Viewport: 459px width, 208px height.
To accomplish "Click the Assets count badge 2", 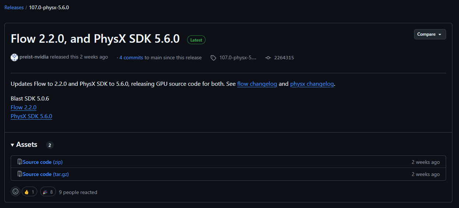I will pos(50,145).
